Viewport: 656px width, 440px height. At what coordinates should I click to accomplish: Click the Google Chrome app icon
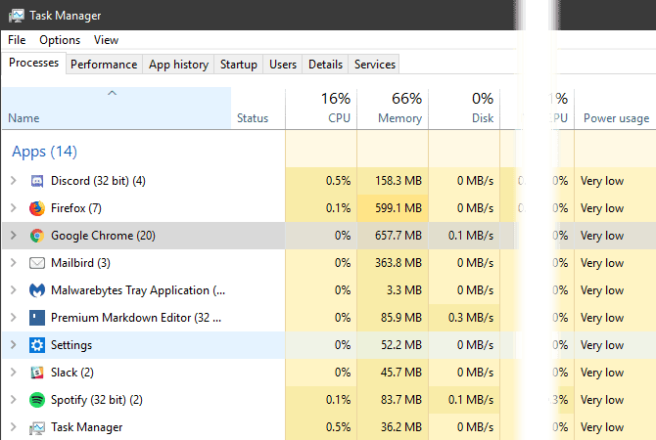[37, 236]
